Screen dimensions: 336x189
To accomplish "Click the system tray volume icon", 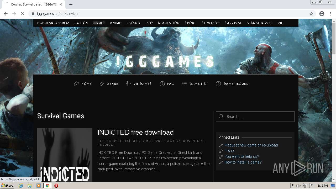I will (x=298, y=186).
